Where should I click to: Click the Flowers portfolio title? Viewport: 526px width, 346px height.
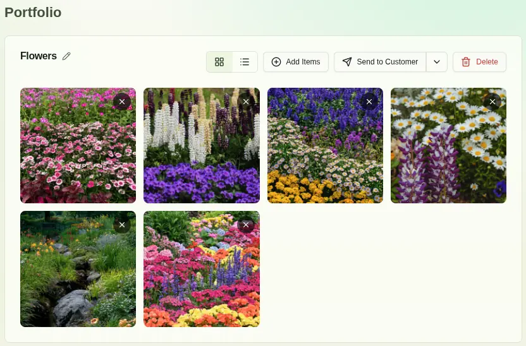(39, 56)
